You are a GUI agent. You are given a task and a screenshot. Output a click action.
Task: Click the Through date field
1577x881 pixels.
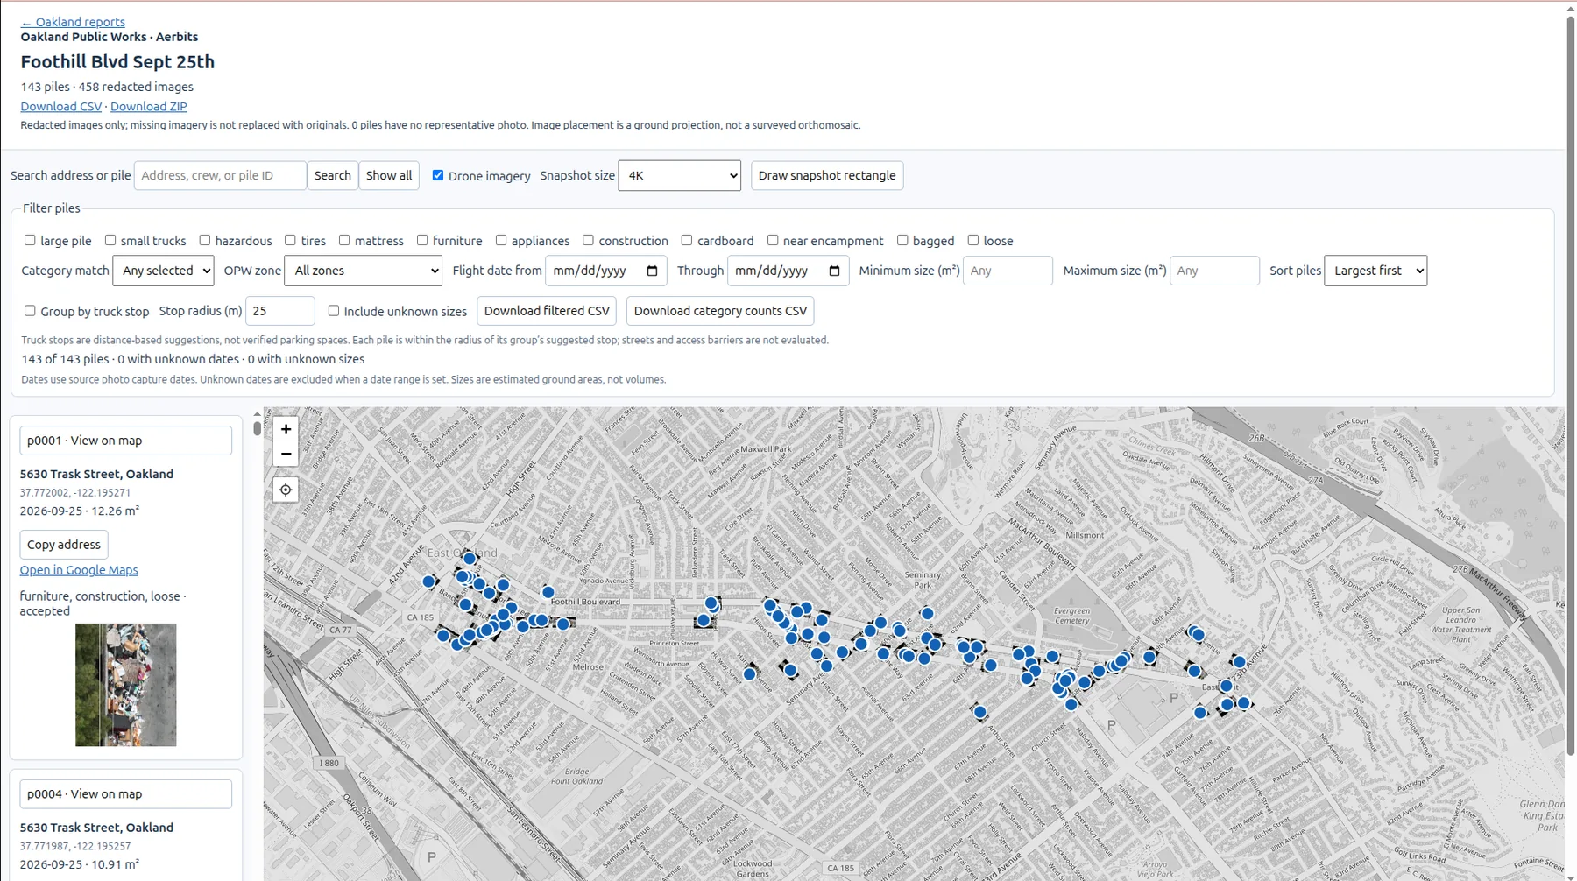pos(788,271)
